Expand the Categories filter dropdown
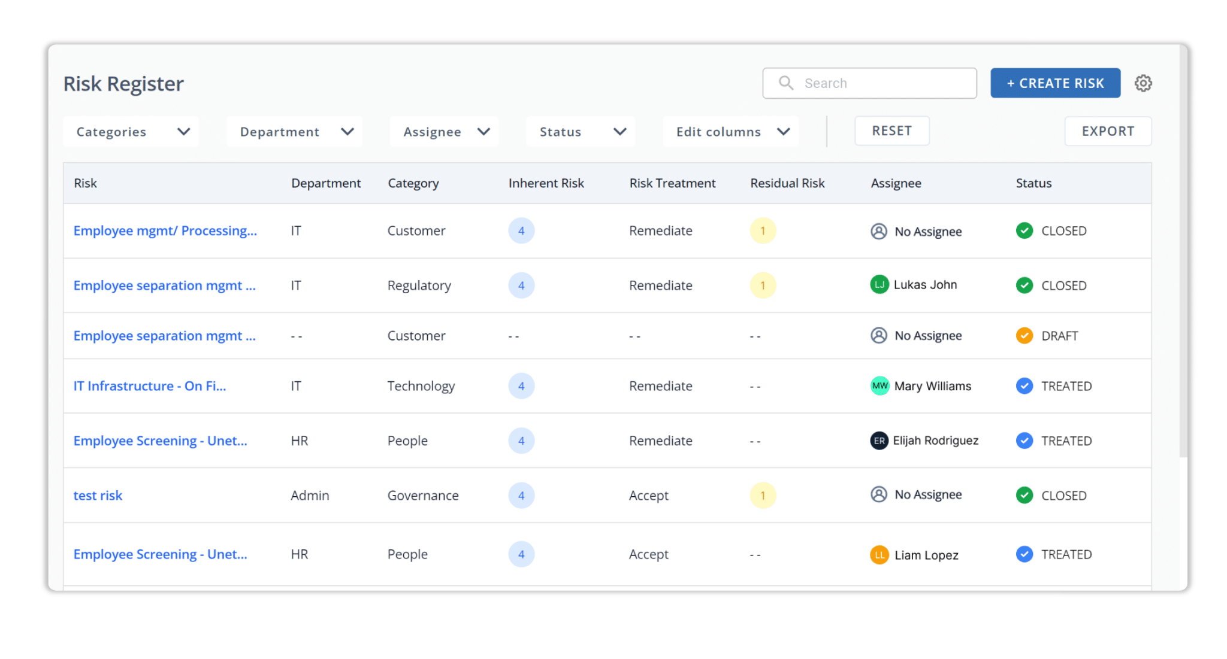Screen dimensions: 1227x659 pos(131,132)
